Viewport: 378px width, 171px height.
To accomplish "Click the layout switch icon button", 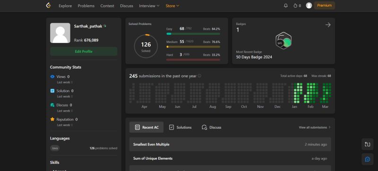I will pos(368,144).
